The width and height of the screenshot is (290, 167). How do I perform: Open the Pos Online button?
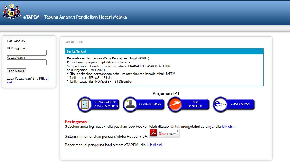click(189, 104)
